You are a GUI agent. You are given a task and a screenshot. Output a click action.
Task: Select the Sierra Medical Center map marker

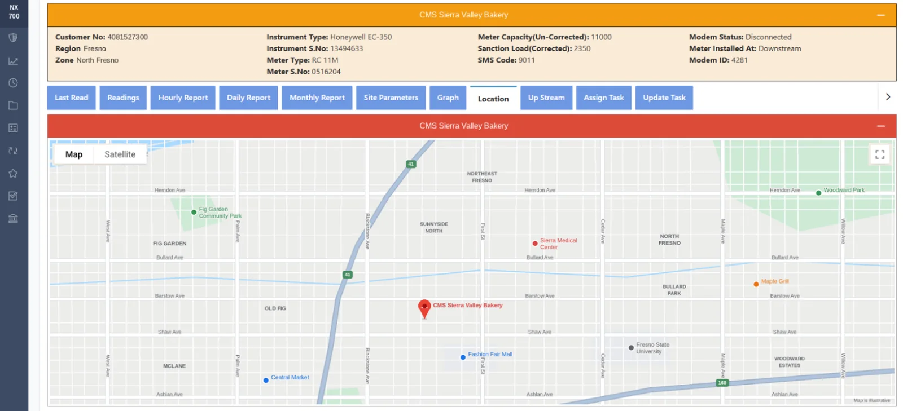point(535,244)
